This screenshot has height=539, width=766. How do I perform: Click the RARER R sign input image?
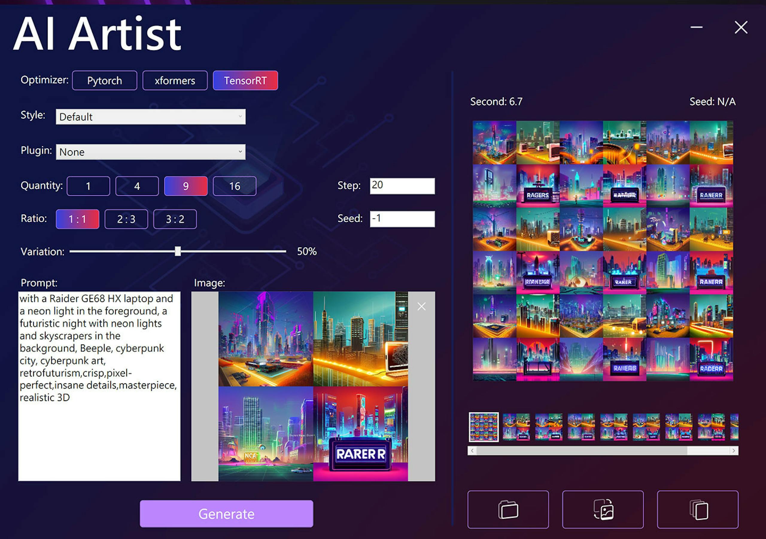point(360,434)
